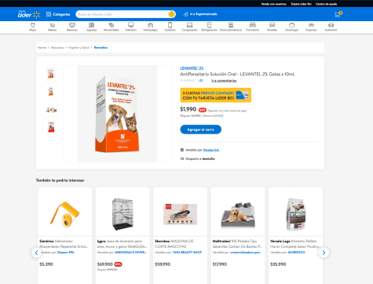
Task: Open Genérico Adiestrador product image
Action: [65, 214]
